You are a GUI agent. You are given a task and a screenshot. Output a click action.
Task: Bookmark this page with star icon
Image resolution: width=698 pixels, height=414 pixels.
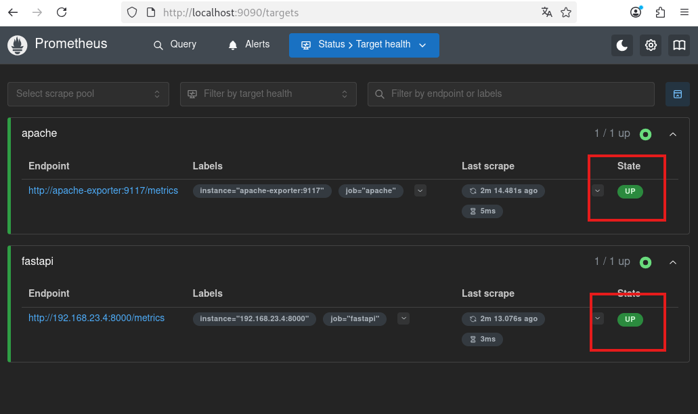coord(566,12)
